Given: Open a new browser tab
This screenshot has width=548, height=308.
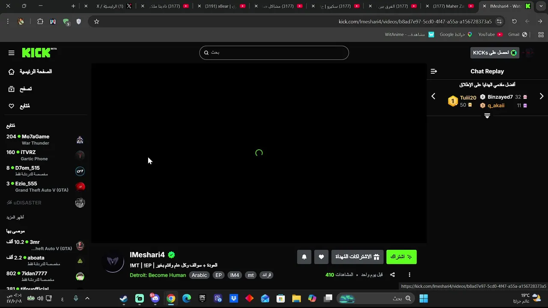Looking at the screenshot, I should coord(73,6).
